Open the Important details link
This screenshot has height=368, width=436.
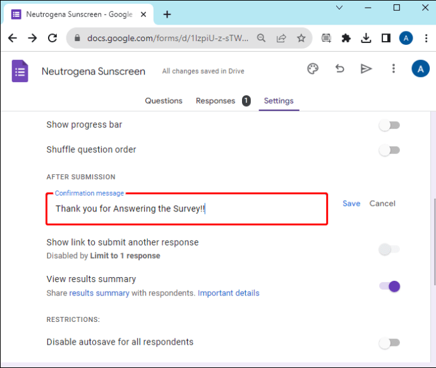[x=228, y=294]
